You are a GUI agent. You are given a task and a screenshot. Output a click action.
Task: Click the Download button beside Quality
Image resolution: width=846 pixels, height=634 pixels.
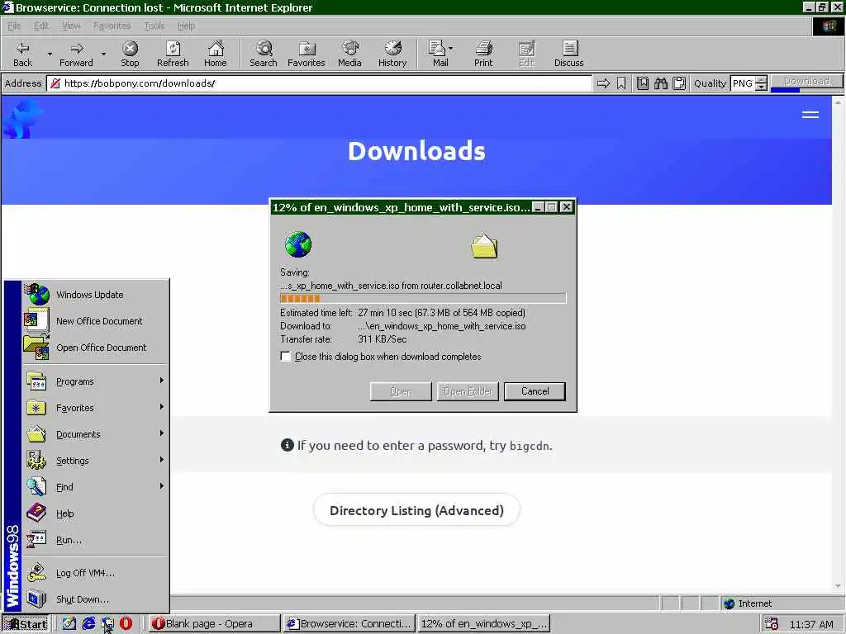coord(806,82)
